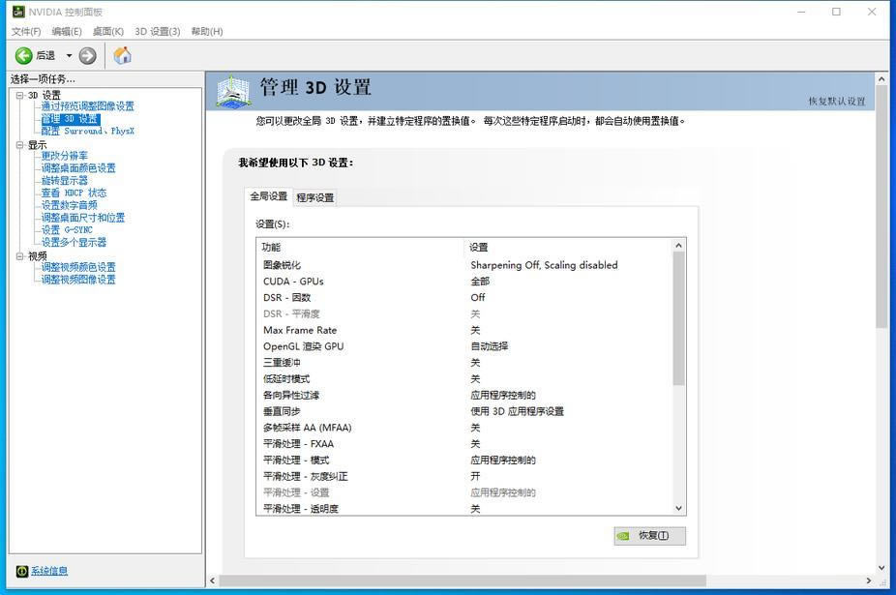Open the 编辑(E) menu
896x595 pixels.
click(67, 31)
